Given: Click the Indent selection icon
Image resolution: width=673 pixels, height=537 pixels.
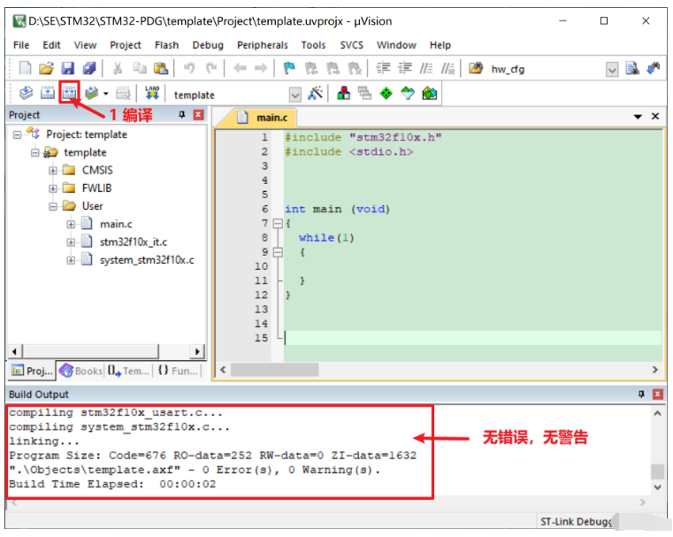Looking at the screenshot, I should click(383, 68).
